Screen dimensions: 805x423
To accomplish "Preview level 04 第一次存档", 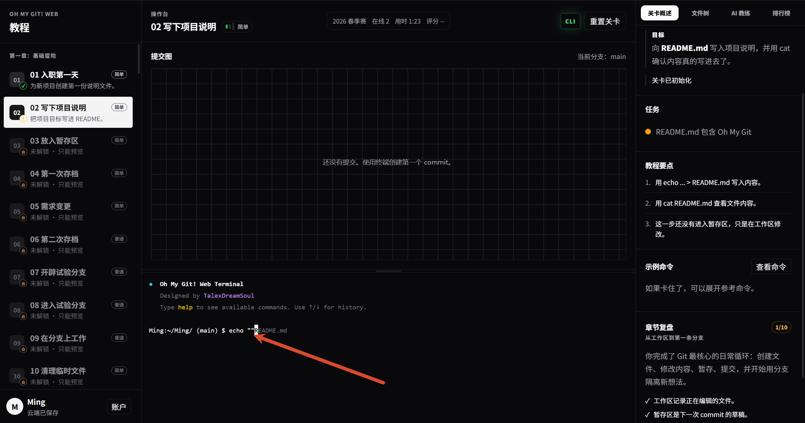I will pyautogui.click(x=68, y=178).
